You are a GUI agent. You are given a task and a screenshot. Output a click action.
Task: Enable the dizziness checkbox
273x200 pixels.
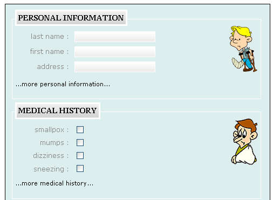tap(80, 156)
